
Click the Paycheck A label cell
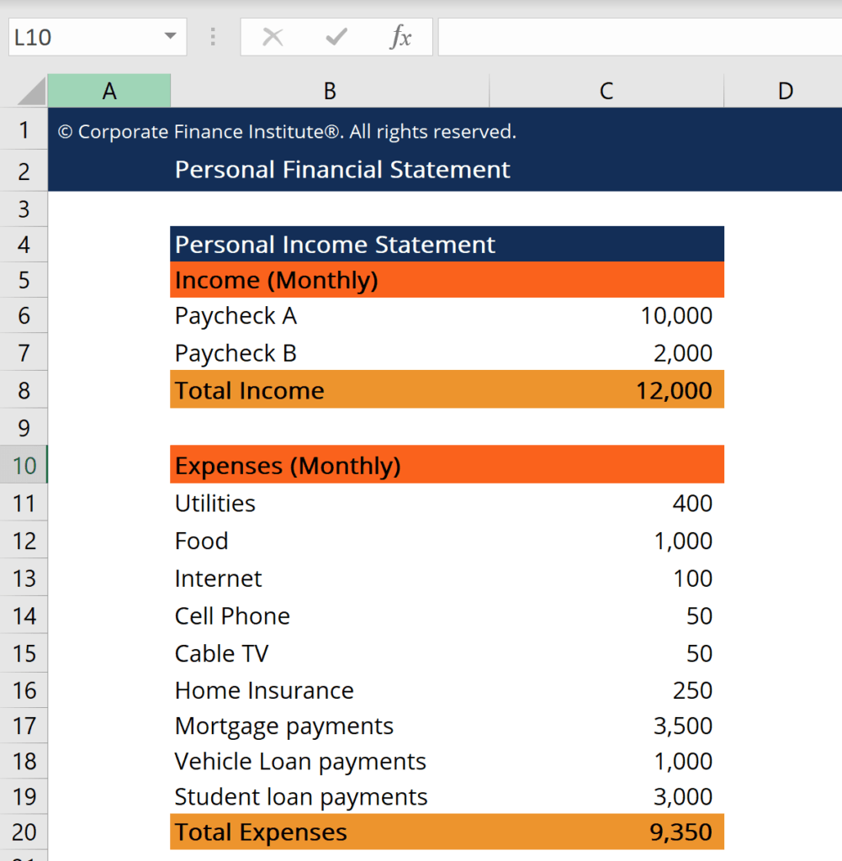pyautogui.click(x=236, y=315)
